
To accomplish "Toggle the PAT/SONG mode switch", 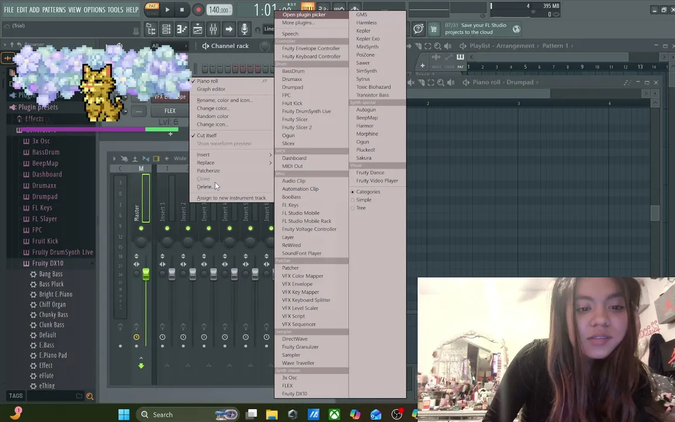I will pos(152,9).
